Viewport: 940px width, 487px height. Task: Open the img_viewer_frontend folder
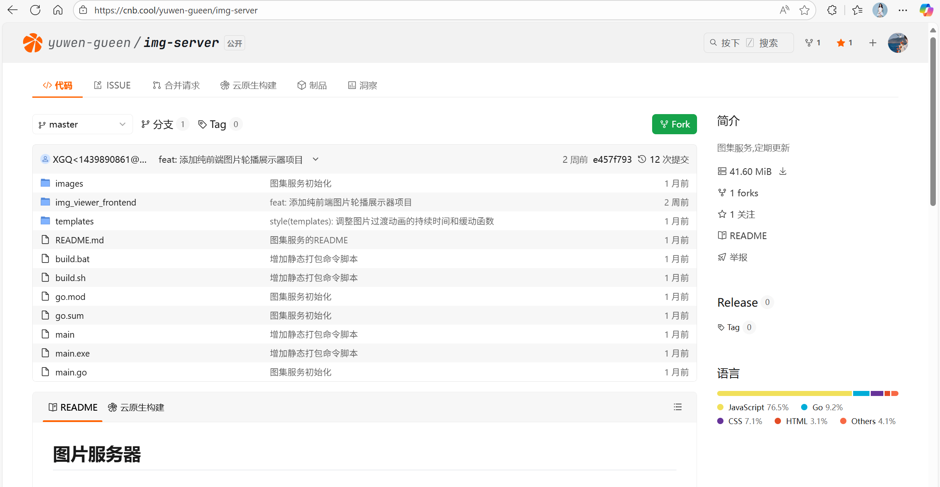pos(96,202)
